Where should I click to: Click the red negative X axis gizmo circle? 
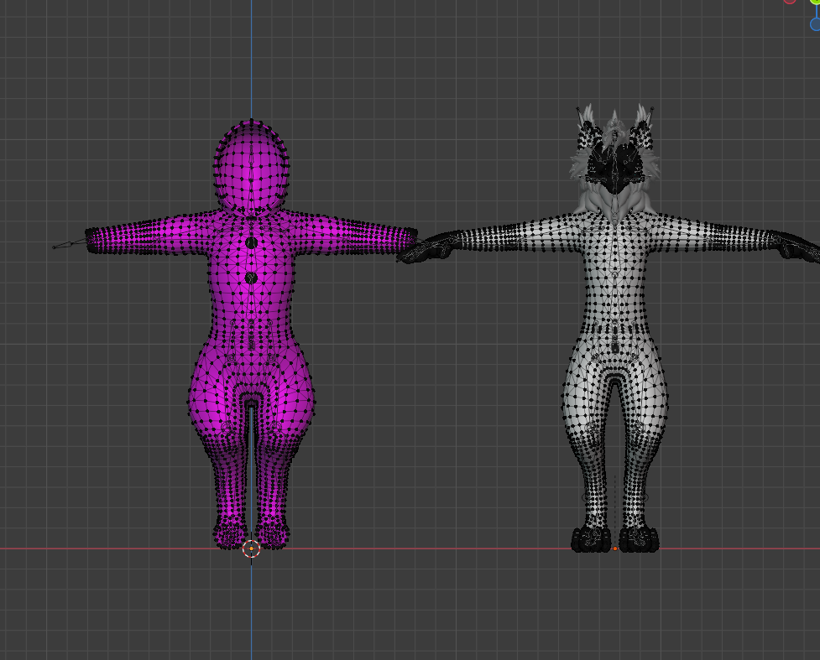[x=790, y=1]
